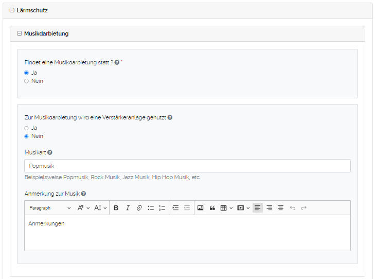Insert a link in the Anmerkung editor
Viewport: 375px width, 279px height.
139,208
